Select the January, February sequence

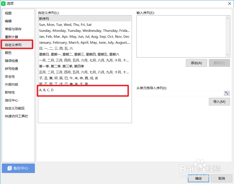(x=85, y=42)
